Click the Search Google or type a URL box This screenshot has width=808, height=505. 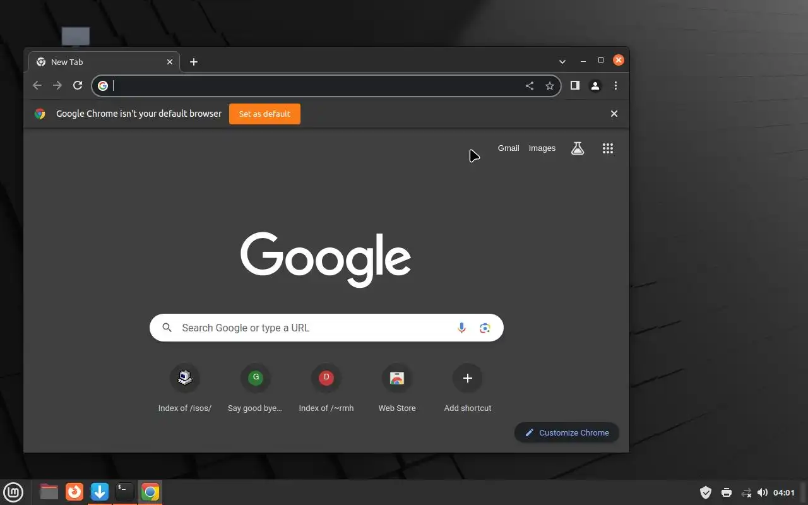coord(326,328)
